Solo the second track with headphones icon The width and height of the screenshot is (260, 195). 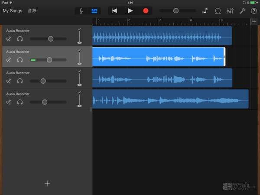coord(20,60)
